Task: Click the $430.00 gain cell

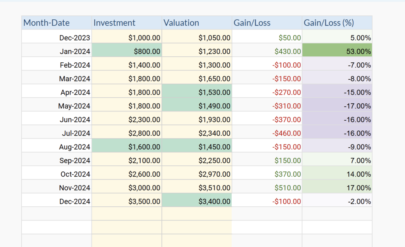Action: (x=267, y=51)
